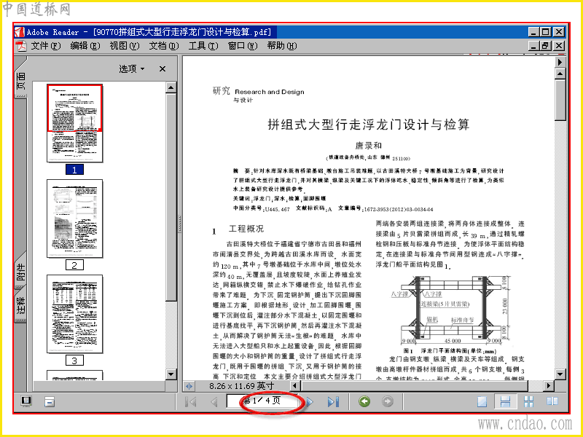Click the full screen icon at bottom left

(x=26, y=401)
